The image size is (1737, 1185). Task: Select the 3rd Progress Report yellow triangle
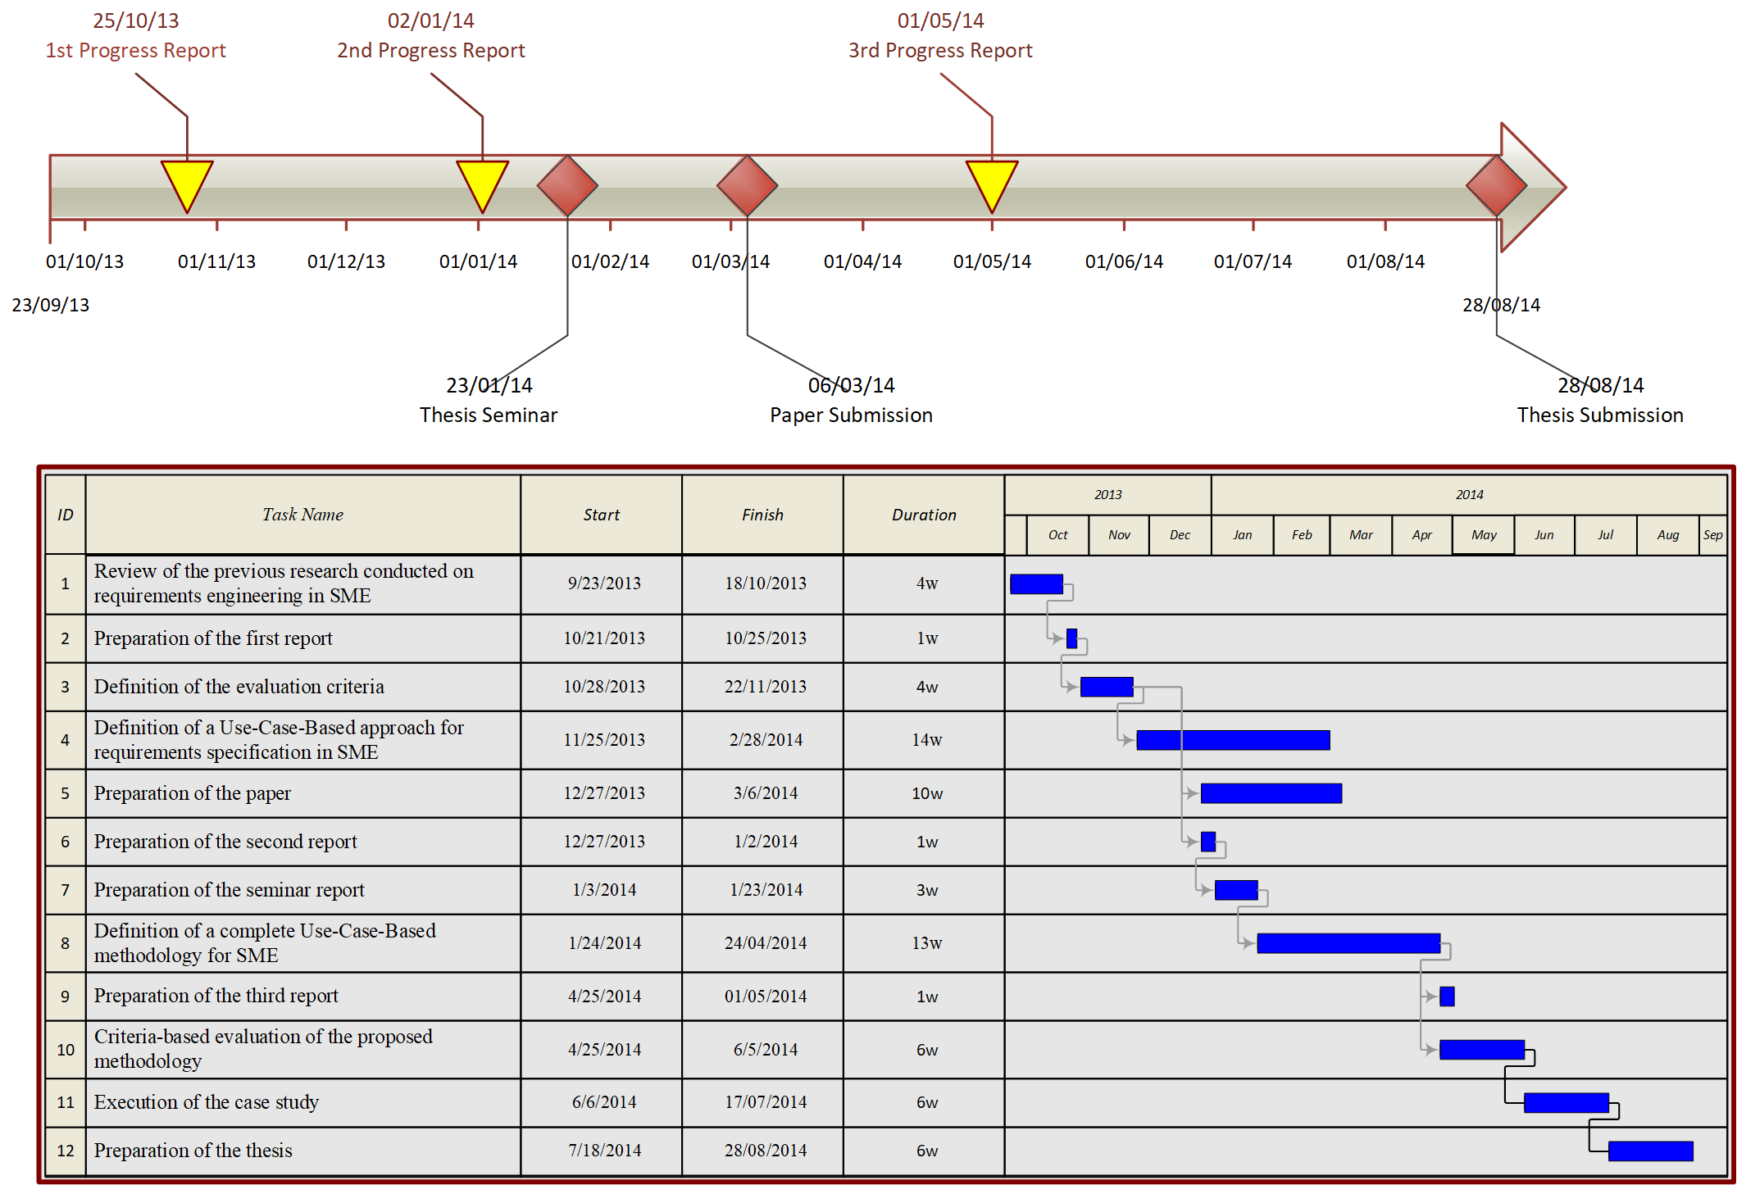[992, 183]
